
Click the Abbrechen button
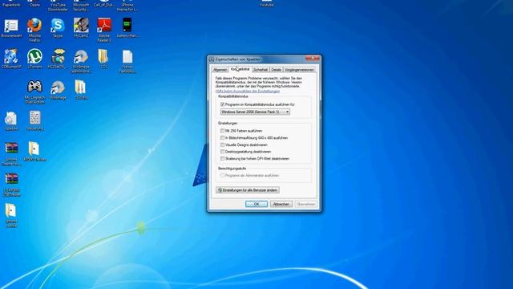[281, 204]
